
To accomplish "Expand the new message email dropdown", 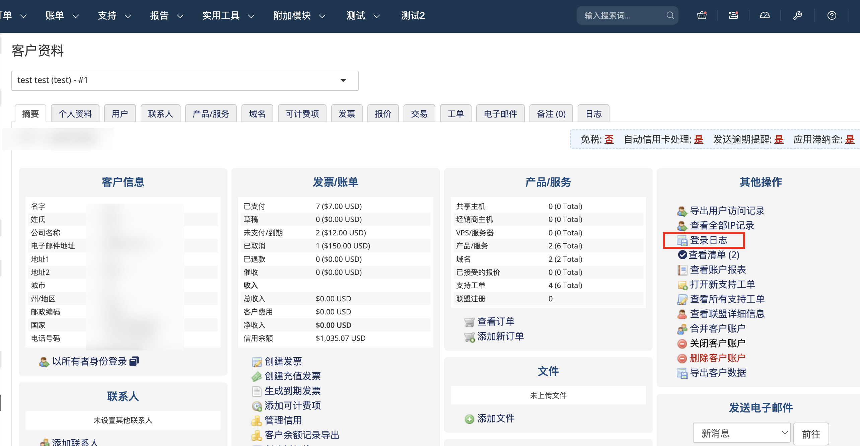I will tap(741, 433).
